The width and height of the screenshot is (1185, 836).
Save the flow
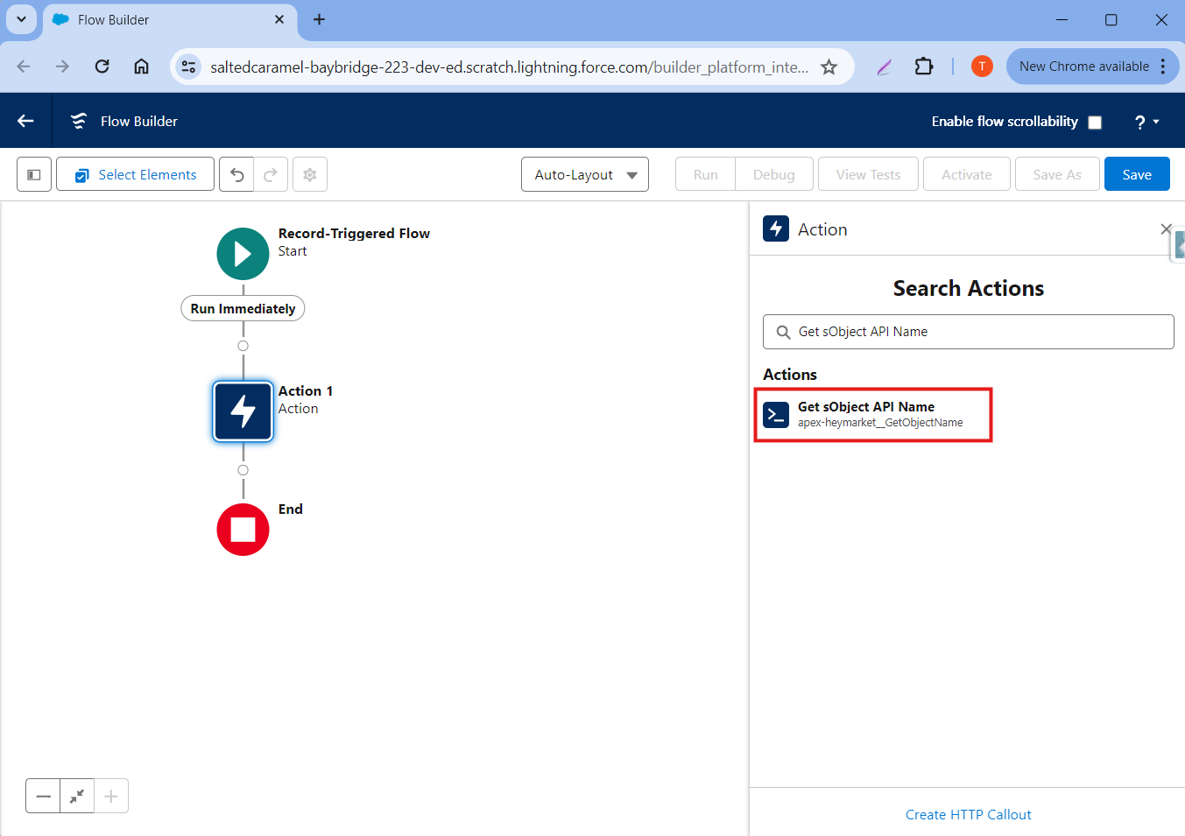point(1137,174)
